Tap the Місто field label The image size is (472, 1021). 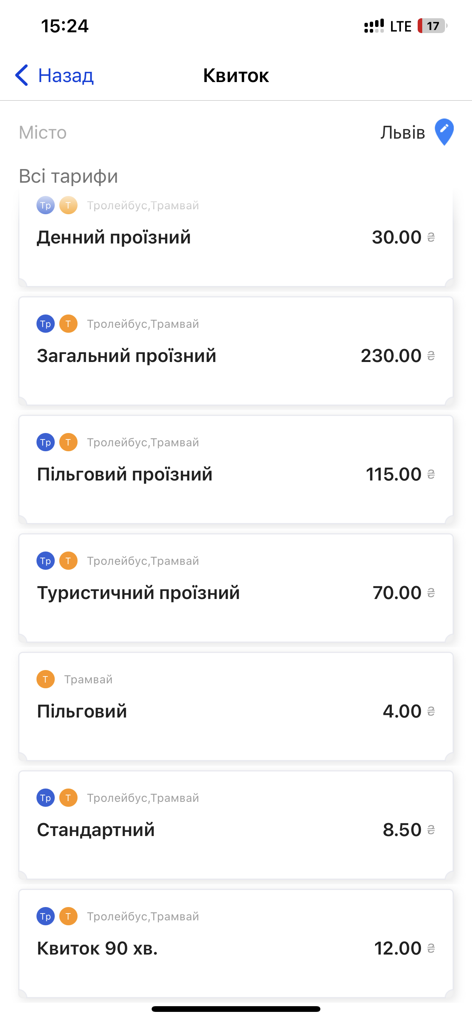tap(43, 133)
